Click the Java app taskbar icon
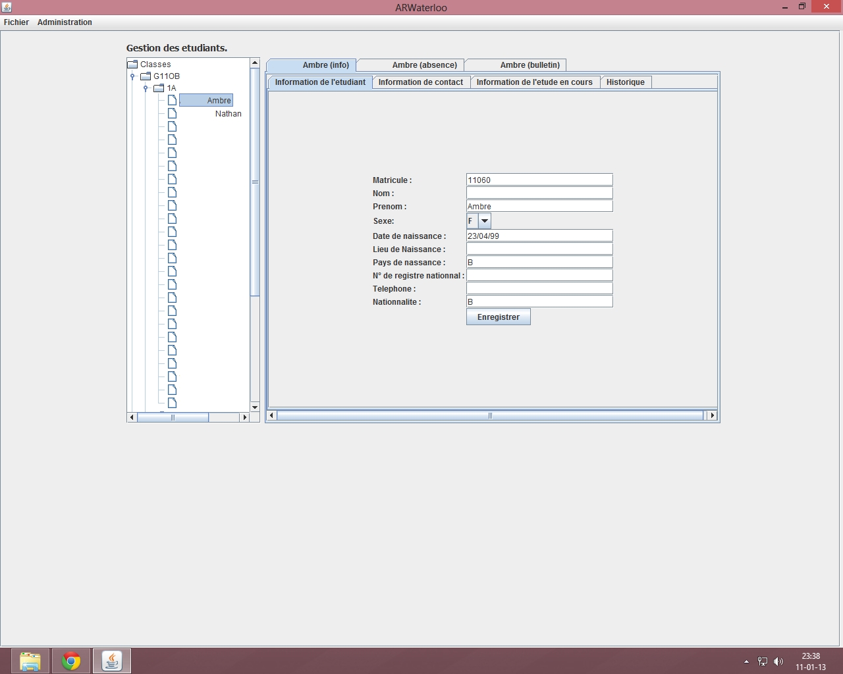This screenshot has width=843, height=674. [112, 661]
